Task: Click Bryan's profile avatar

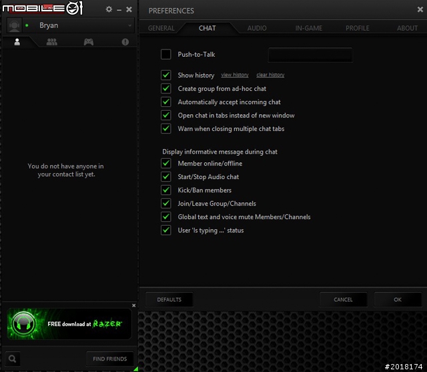Action: (x=14, y=25)
